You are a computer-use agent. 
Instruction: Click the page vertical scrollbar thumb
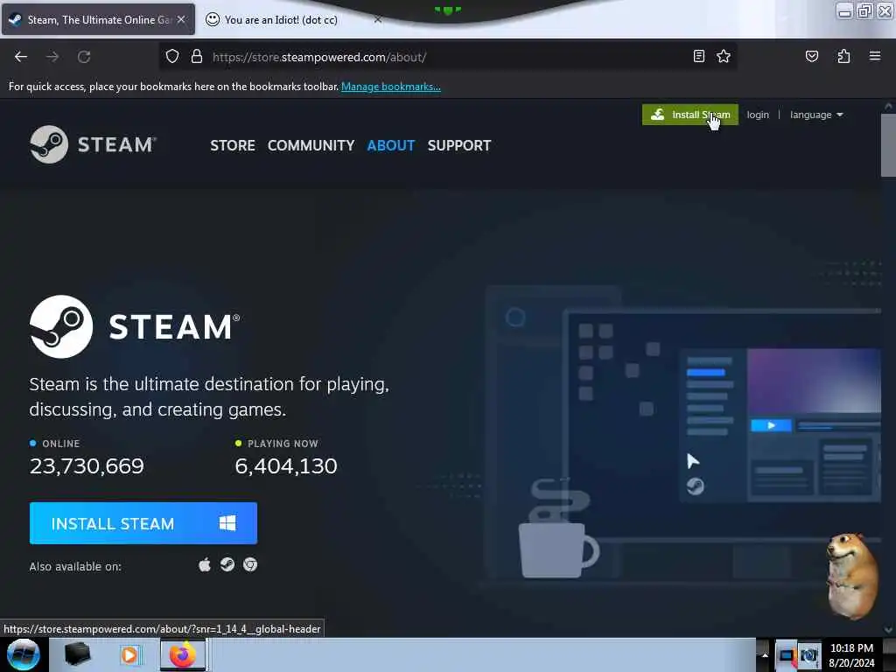887,146
